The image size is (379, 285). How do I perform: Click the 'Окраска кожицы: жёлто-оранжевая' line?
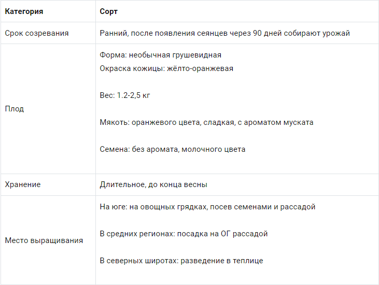(166, 68)
